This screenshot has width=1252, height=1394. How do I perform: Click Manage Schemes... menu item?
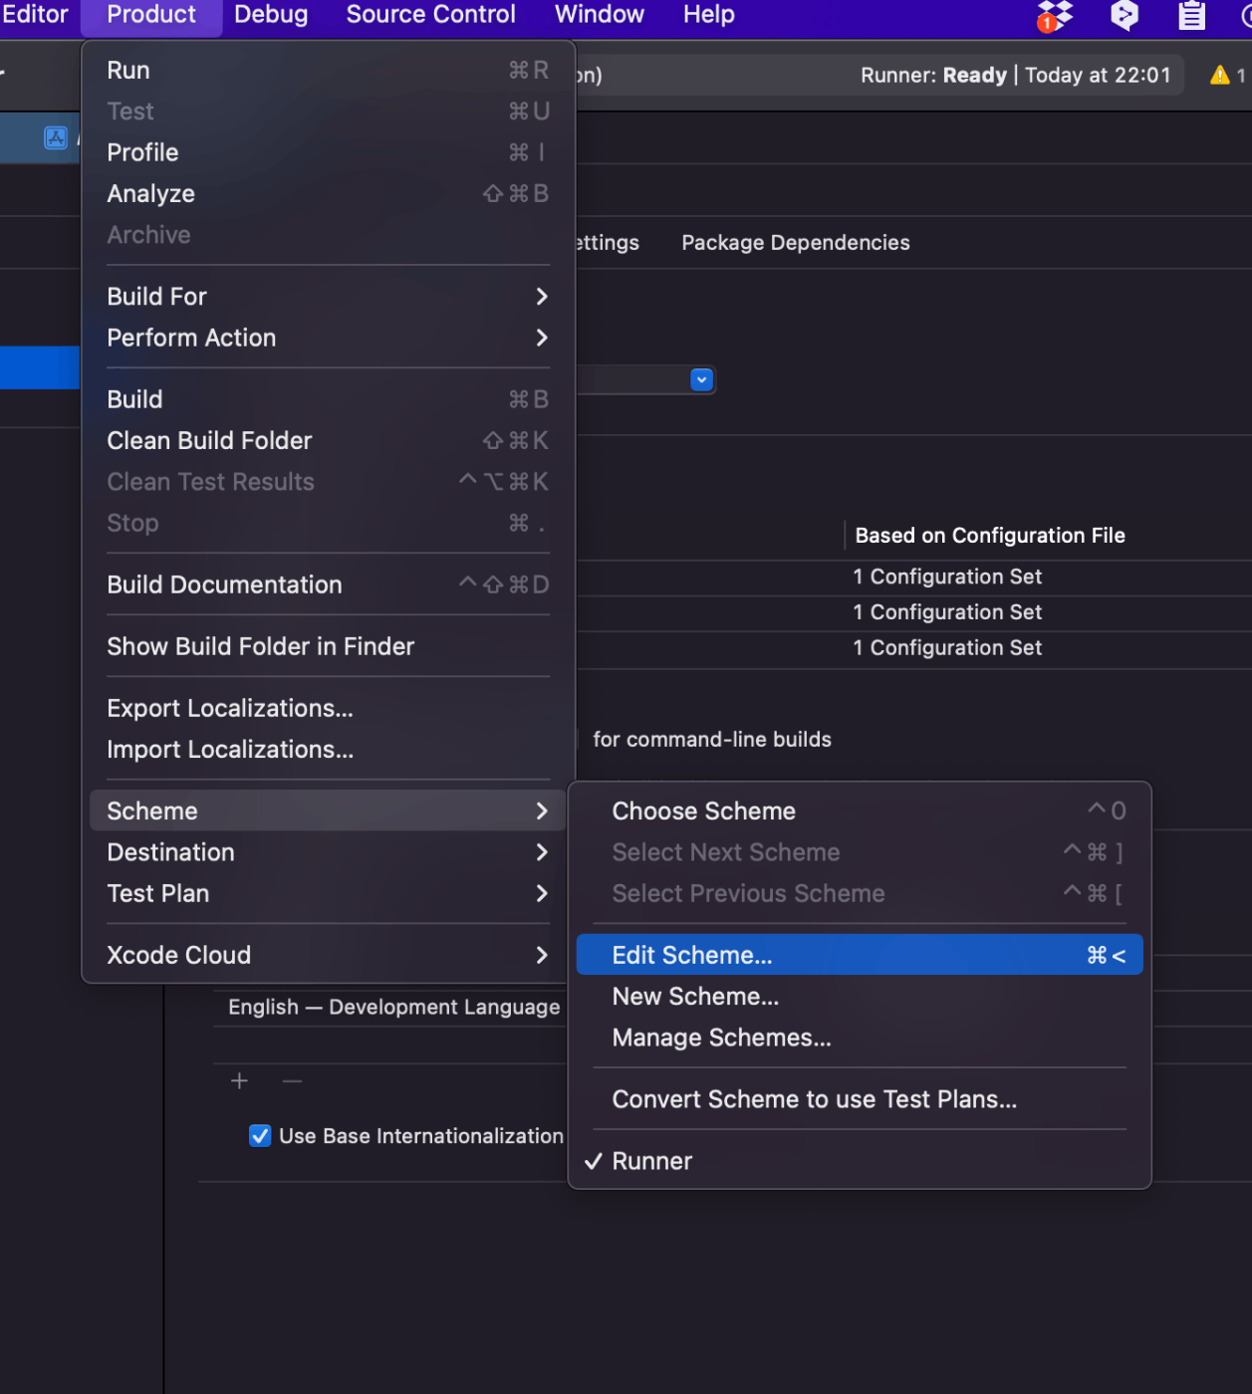860,1038
